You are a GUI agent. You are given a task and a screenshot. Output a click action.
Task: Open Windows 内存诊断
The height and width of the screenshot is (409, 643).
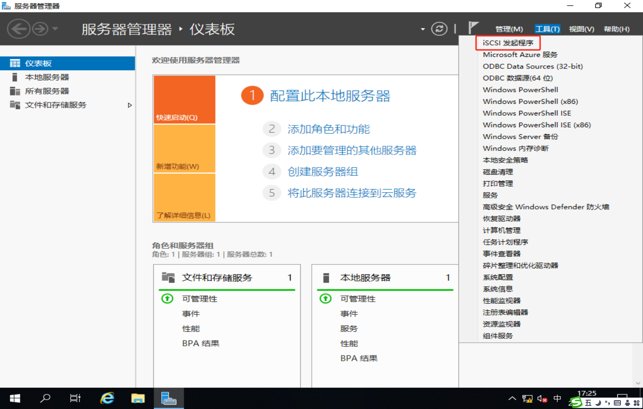[x=515, y=148]
